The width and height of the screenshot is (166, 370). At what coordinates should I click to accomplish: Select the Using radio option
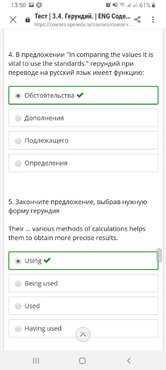point(83,261)
